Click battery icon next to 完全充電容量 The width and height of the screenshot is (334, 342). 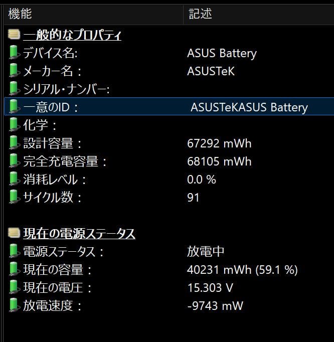pos(14,161)
